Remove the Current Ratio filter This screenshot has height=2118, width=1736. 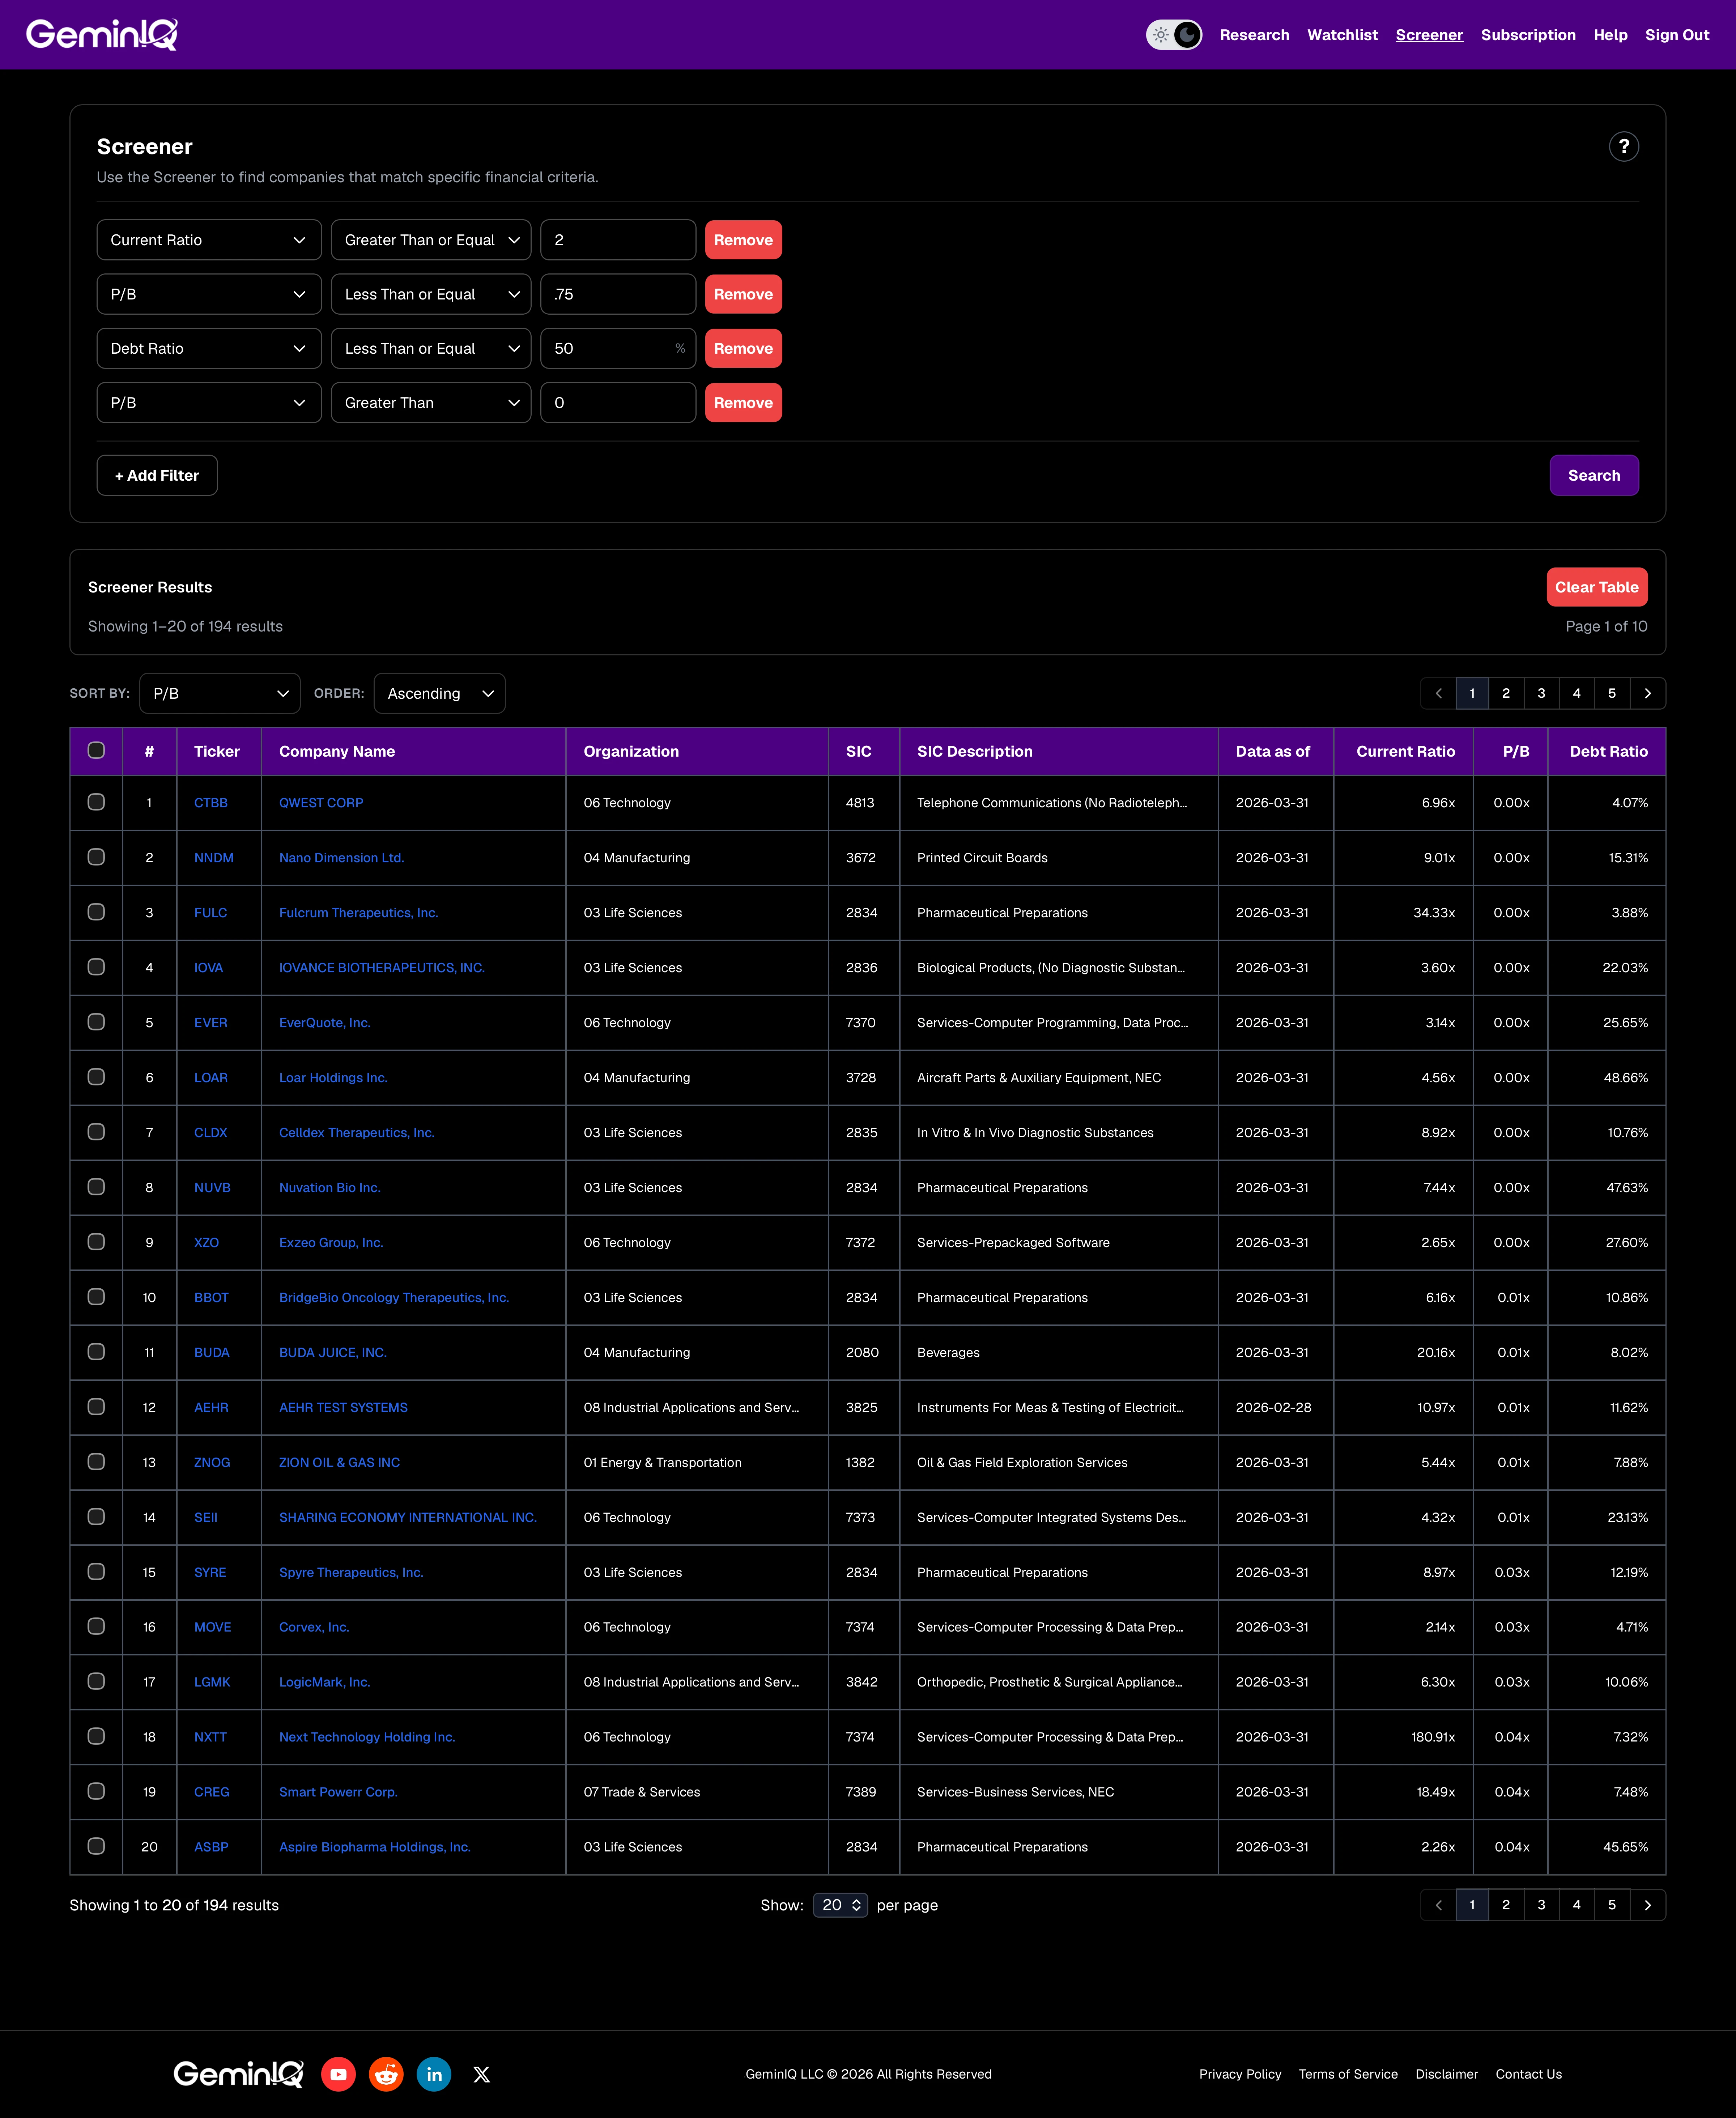[743, 240]
